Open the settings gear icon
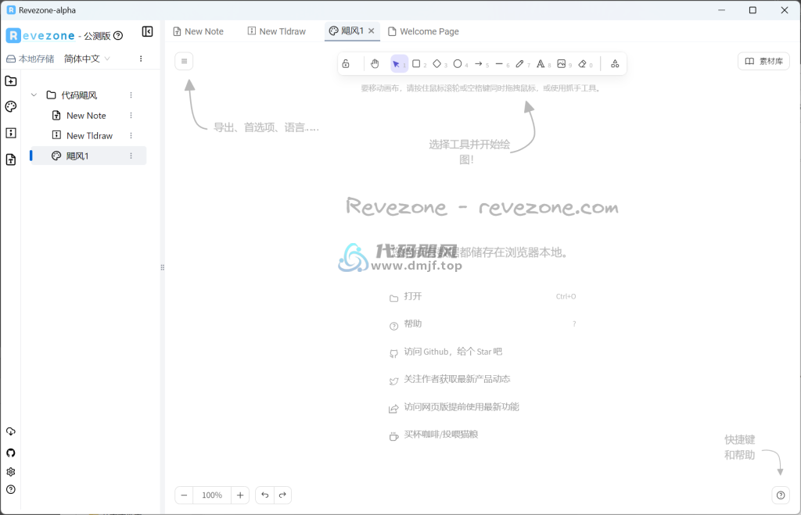 pos(11,471)
